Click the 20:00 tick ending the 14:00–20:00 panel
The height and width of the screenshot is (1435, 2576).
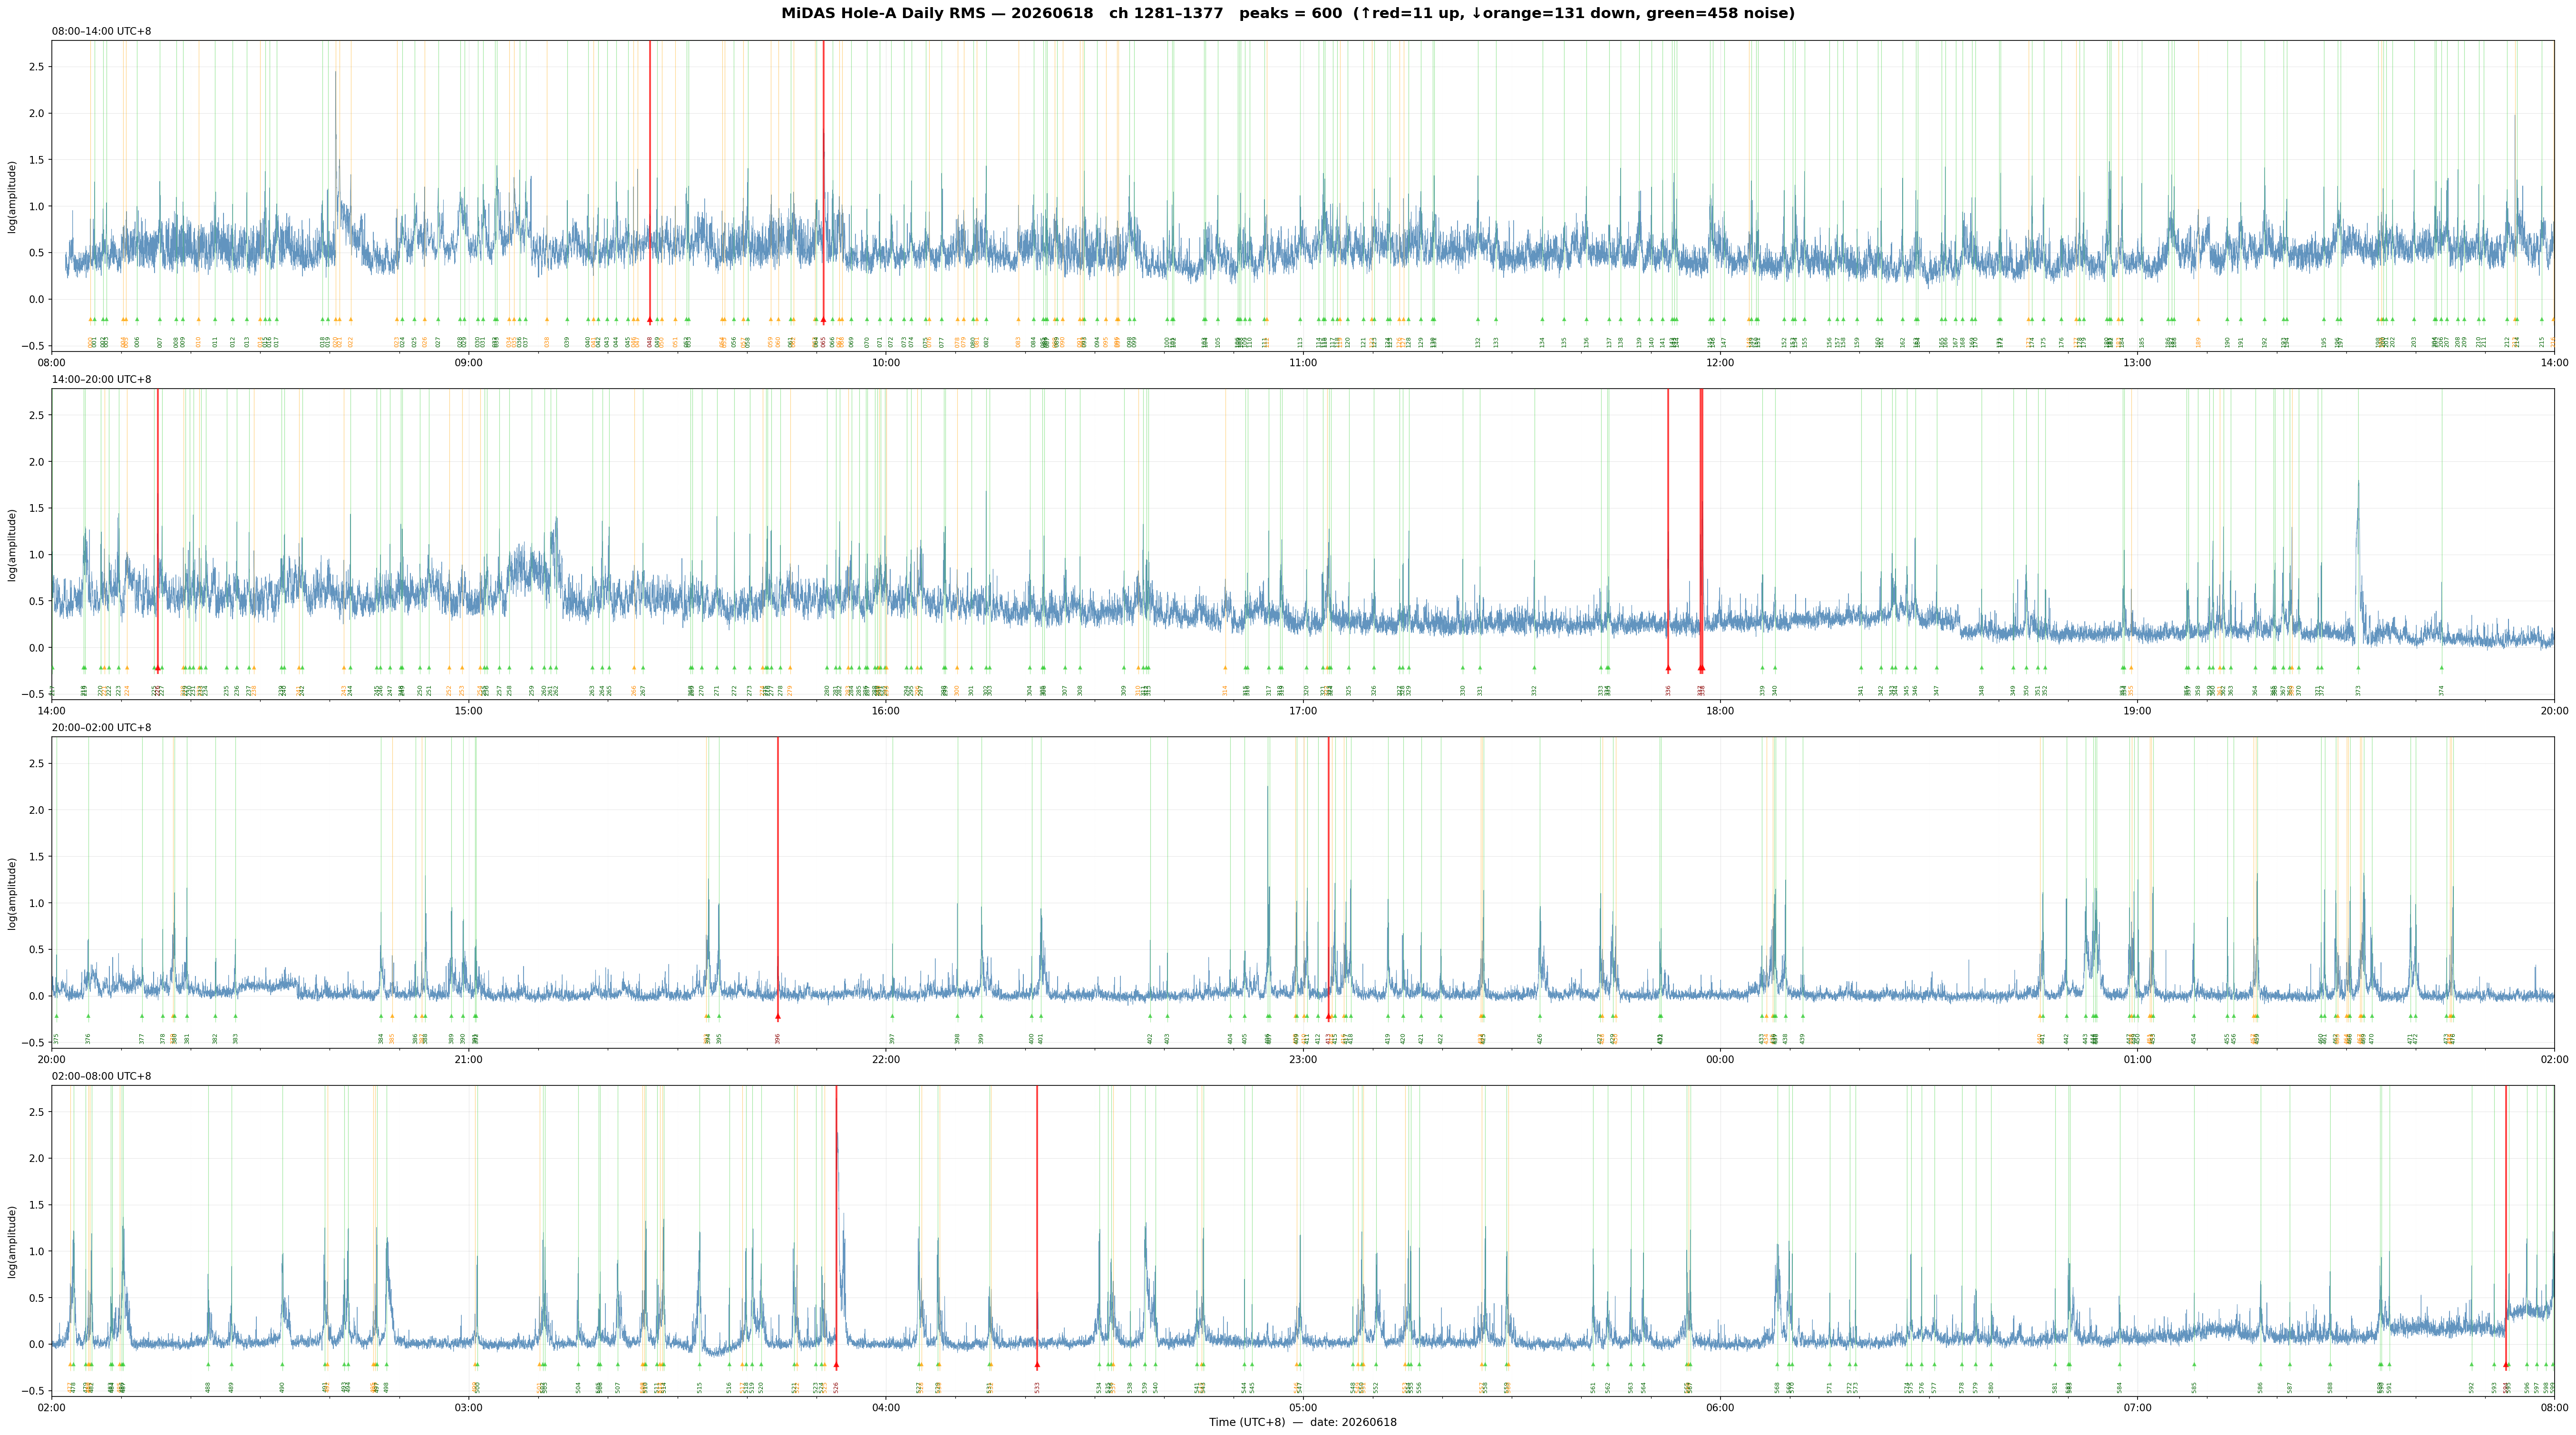tap(2554, 711)
